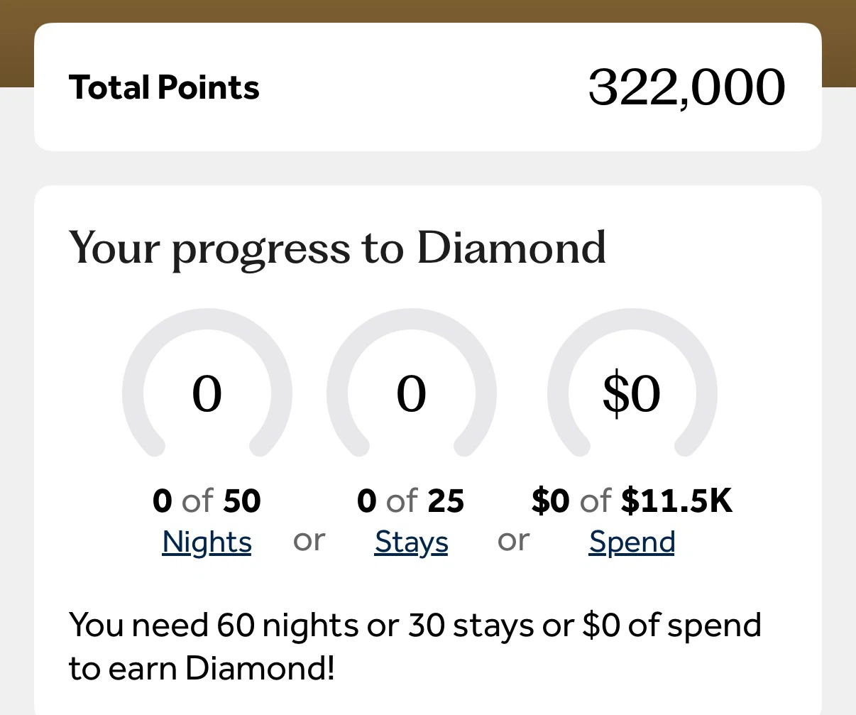This screenshot has height=715, width=856.
Task: Tap the $0 inside the Spend gauge
Action: click(x=632, y=394)
